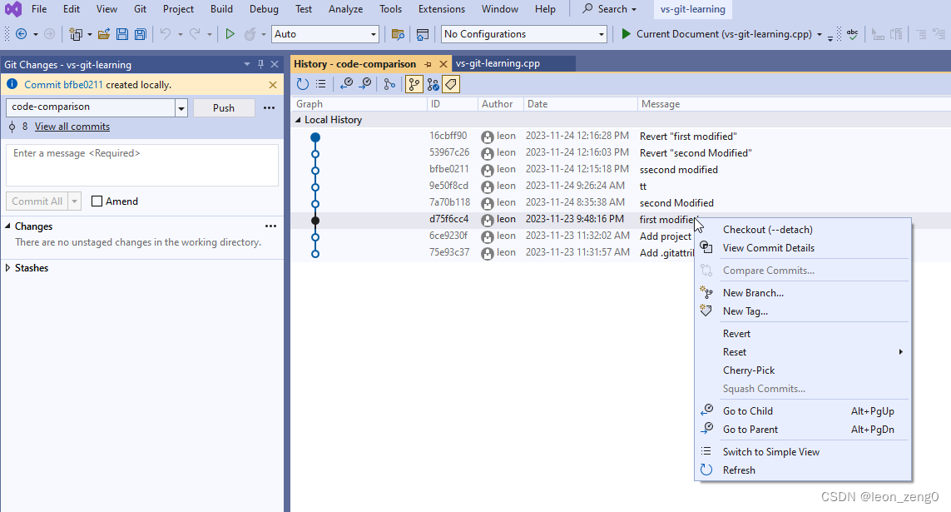The width and height of the screenshot is (951, 512).
Task: Click the green Start Without Debugging arrow
Action: point(230,34)
